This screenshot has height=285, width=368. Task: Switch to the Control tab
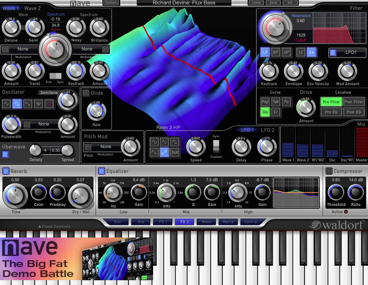[251, 222]
